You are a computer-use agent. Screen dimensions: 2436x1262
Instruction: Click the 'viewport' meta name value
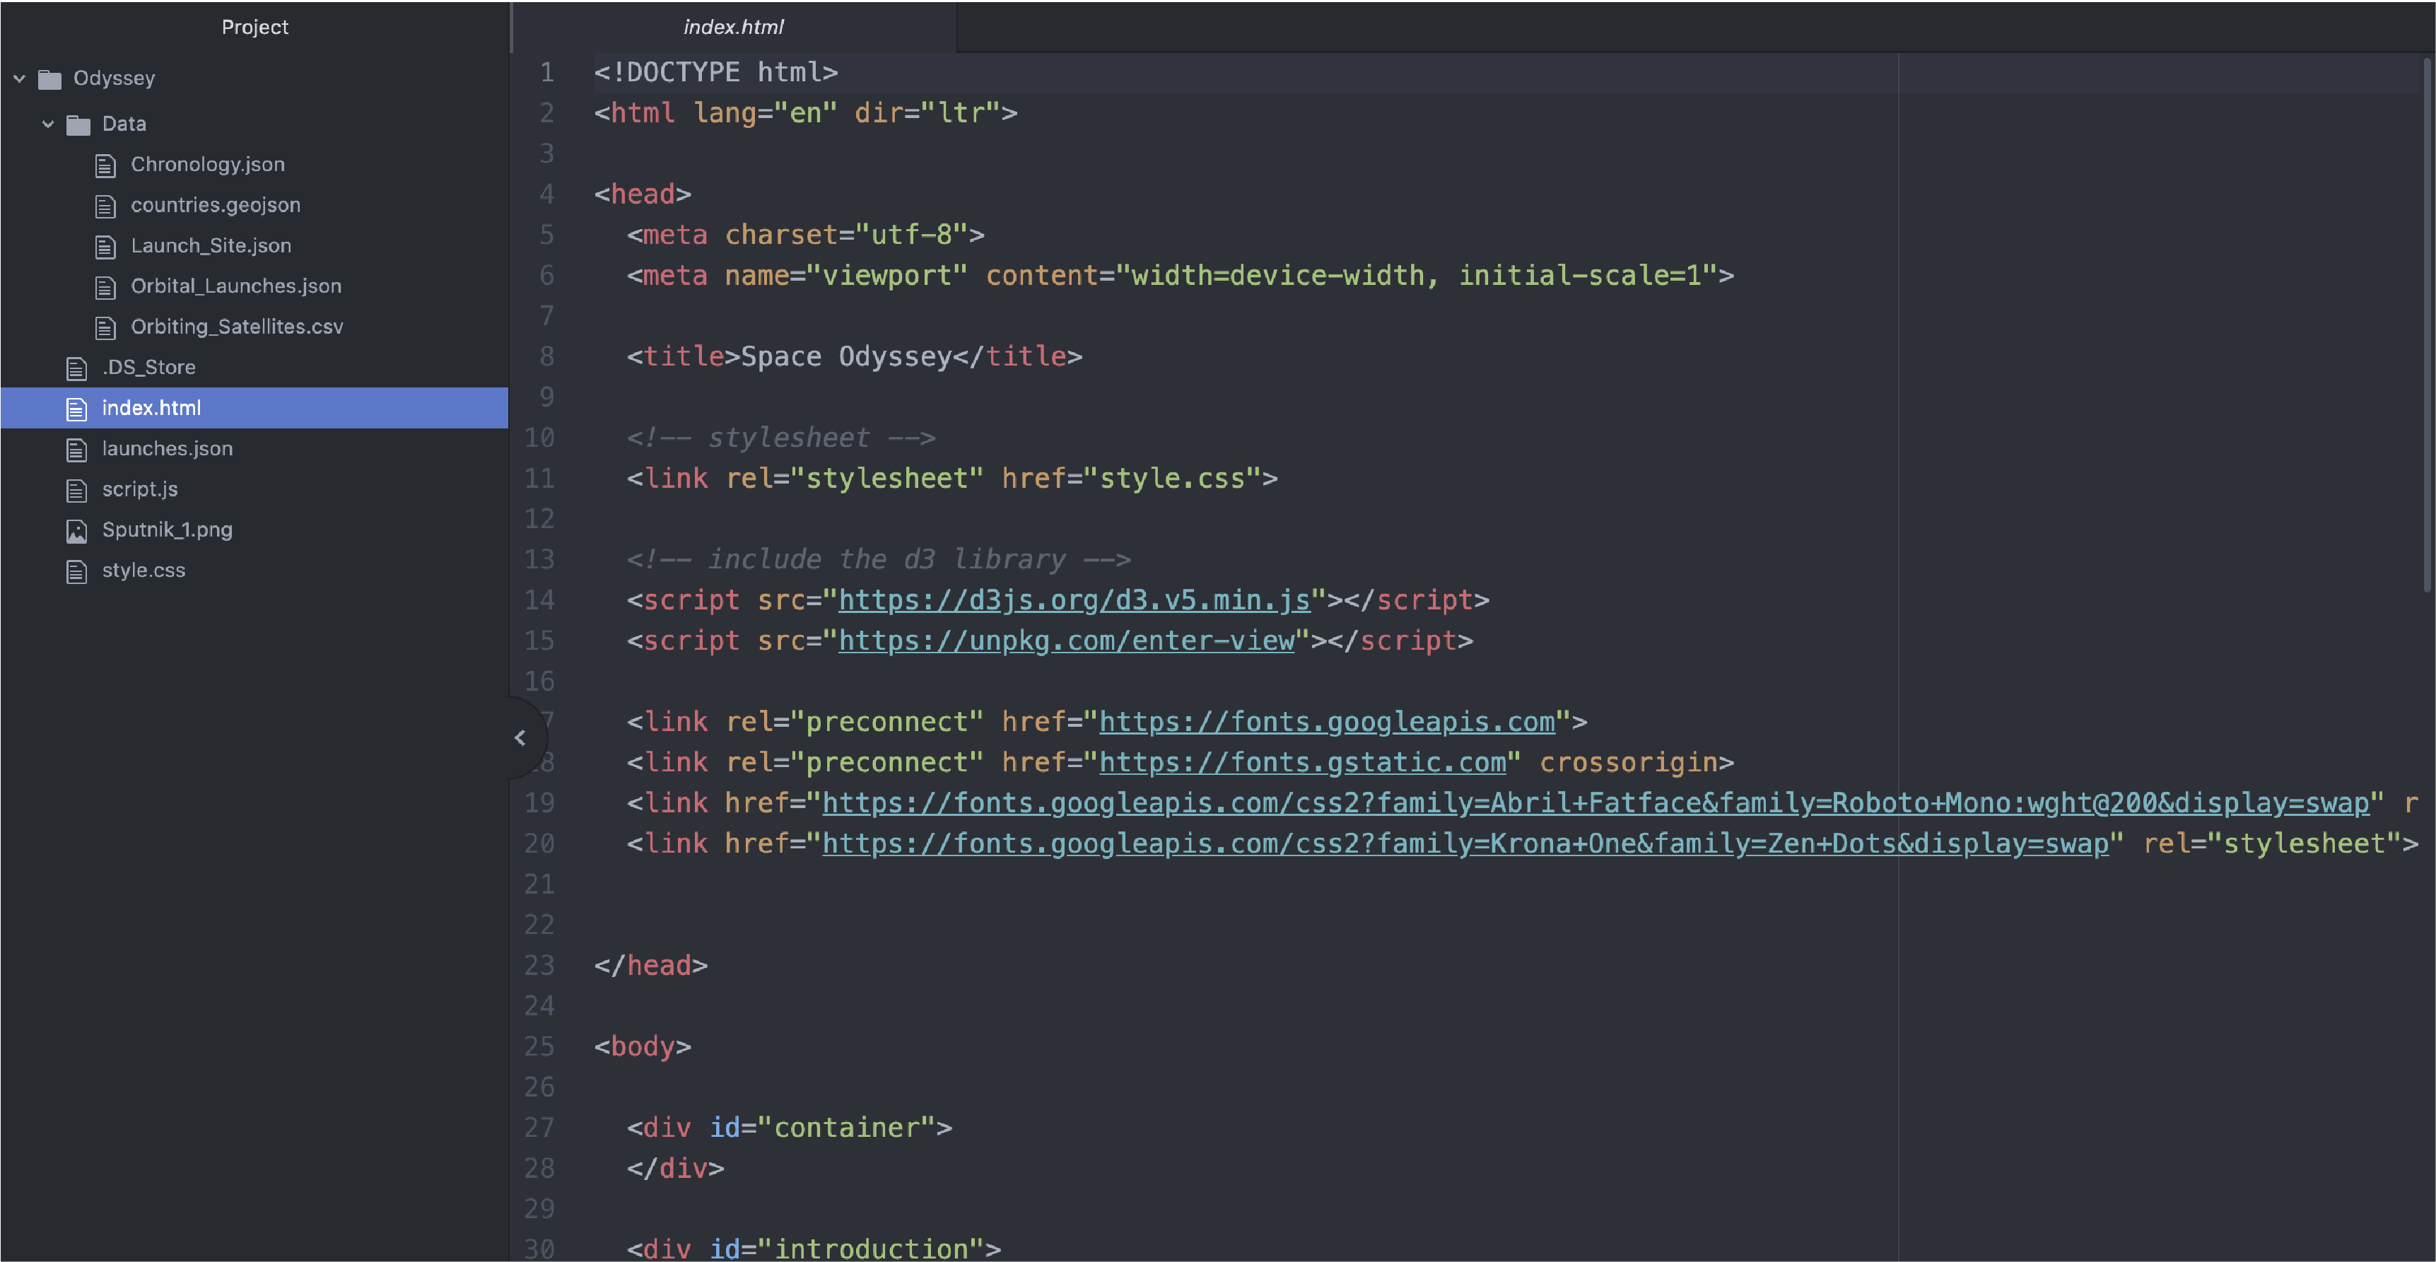887,276
